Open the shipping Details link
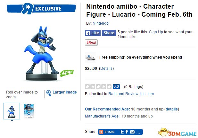 click(x=106, y=68)
